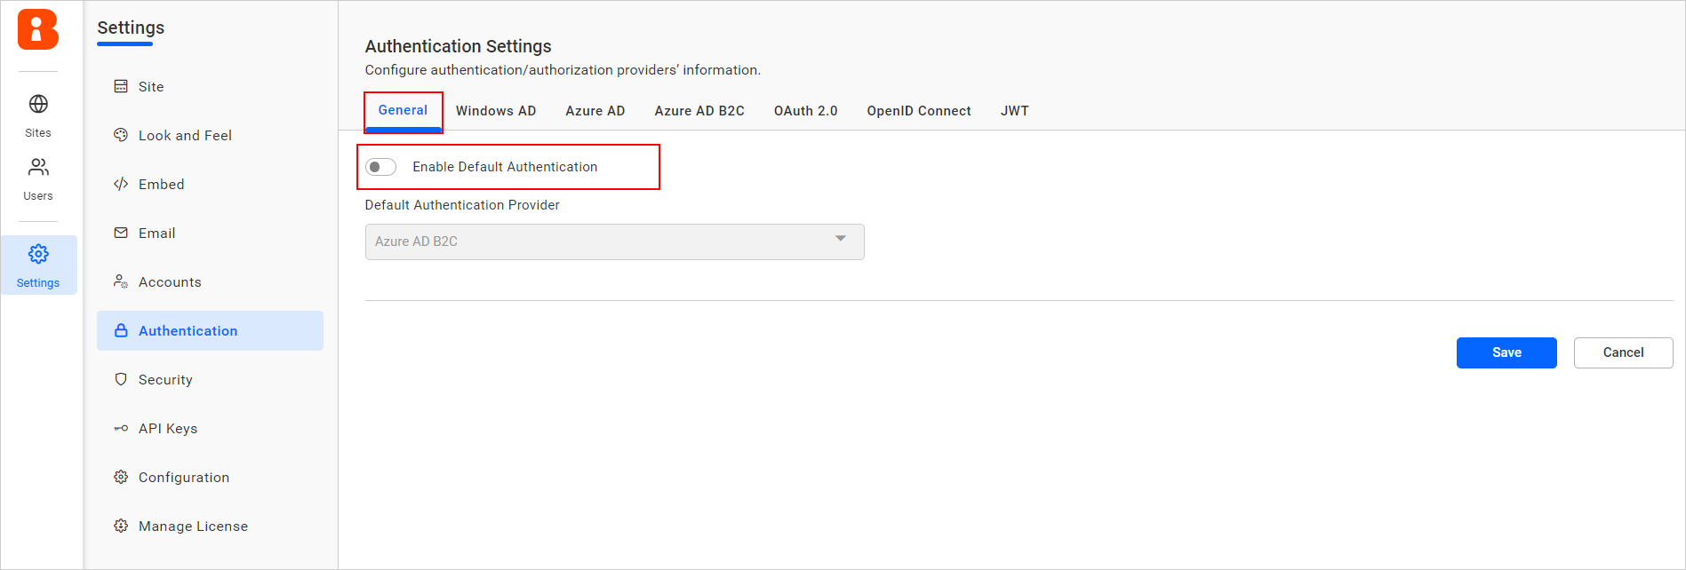Viewport: 1686px width, 570px height.
Task: Click the Settings panel heading
Action: point(131,28)
